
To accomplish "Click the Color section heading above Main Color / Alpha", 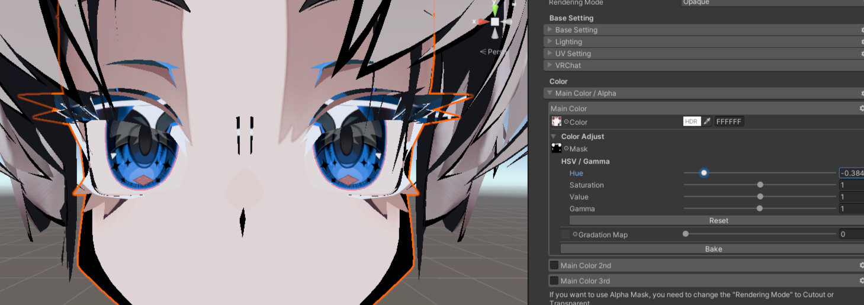I will tap(558, 81).
